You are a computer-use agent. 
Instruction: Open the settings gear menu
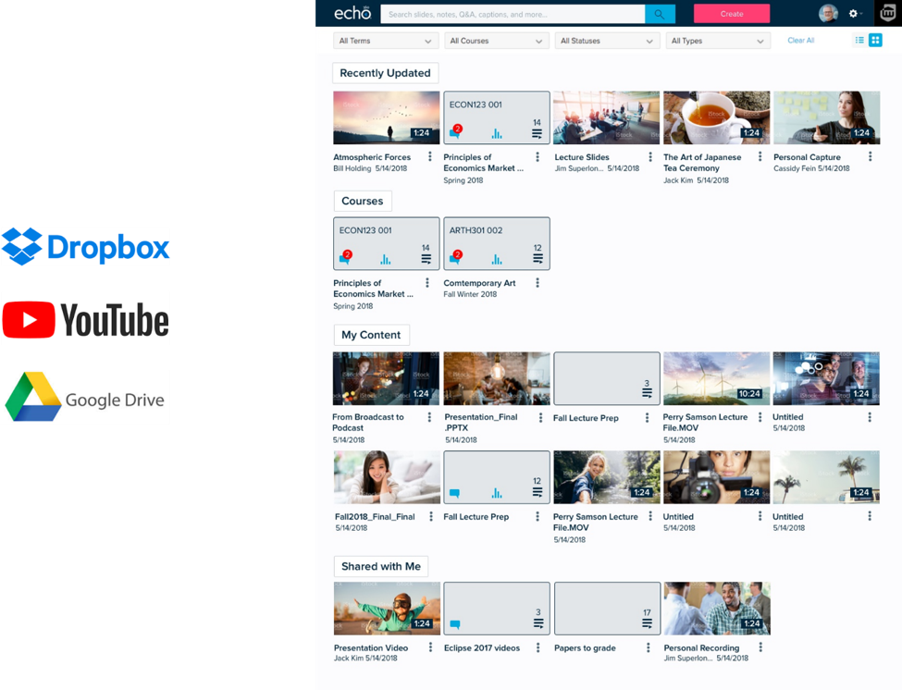pos(853,13)
